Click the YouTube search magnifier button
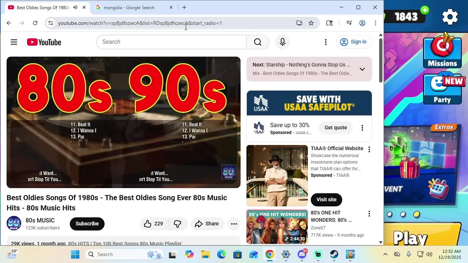 click(x=258, y=42)
